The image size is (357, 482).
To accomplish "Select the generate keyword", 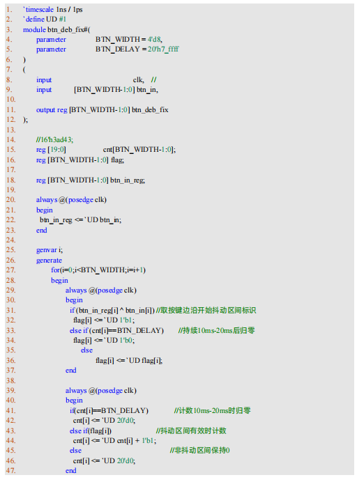I will (x=49, y=261).
